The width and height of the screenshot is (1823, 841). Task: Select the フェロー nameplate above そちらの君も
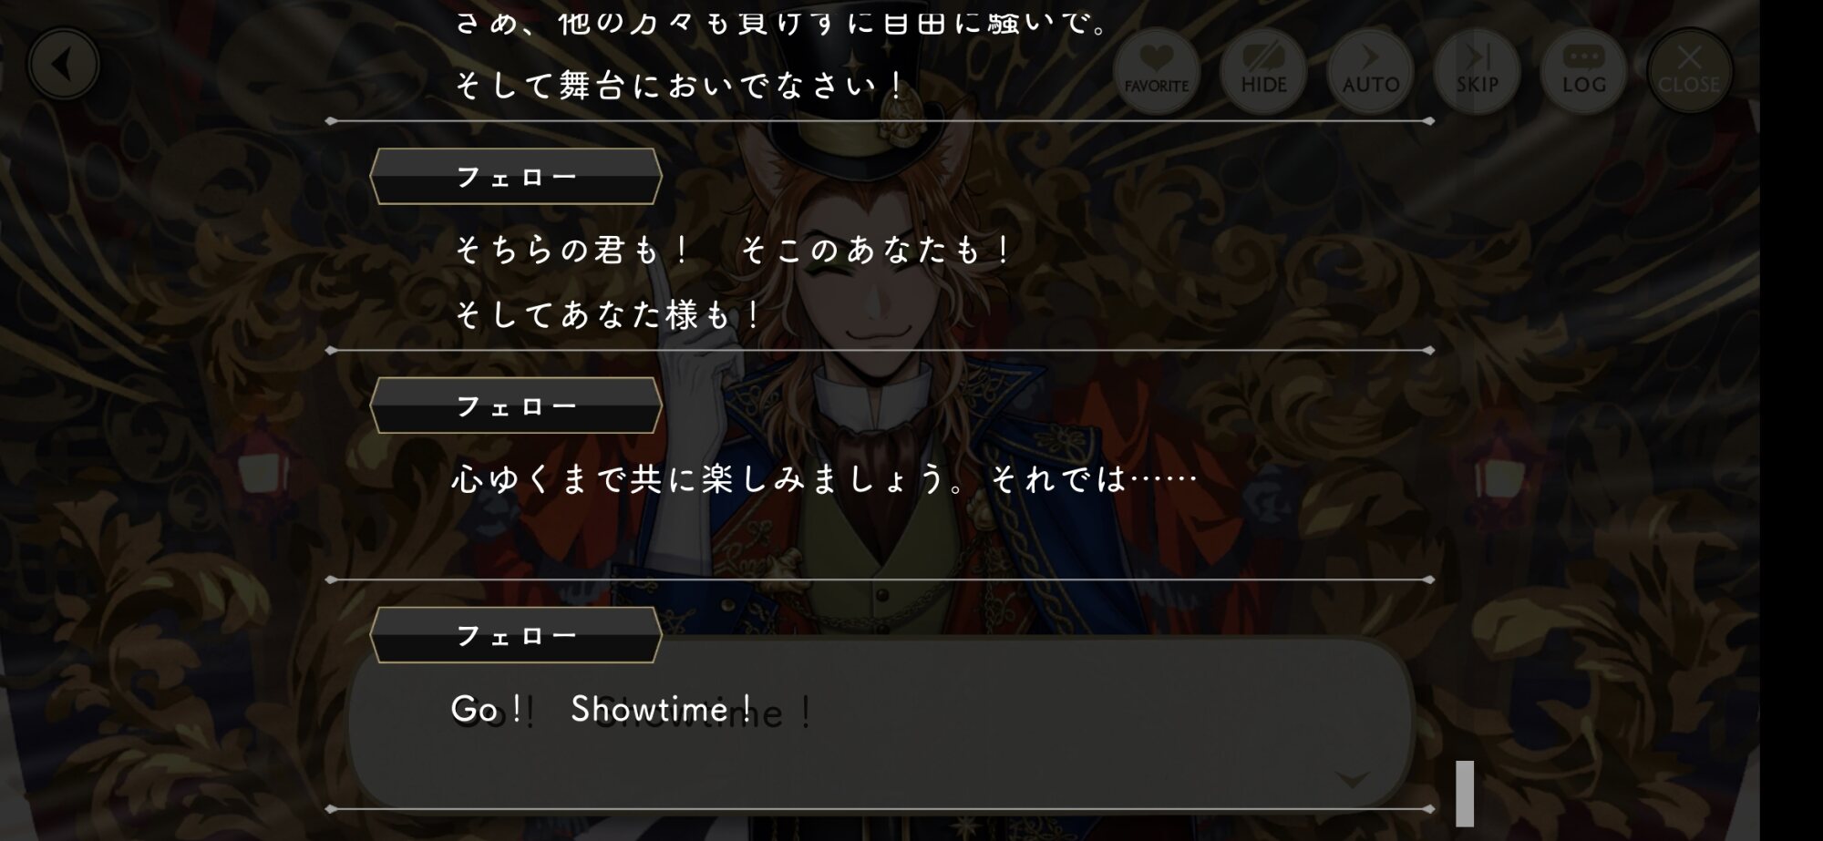coord(516,177)
